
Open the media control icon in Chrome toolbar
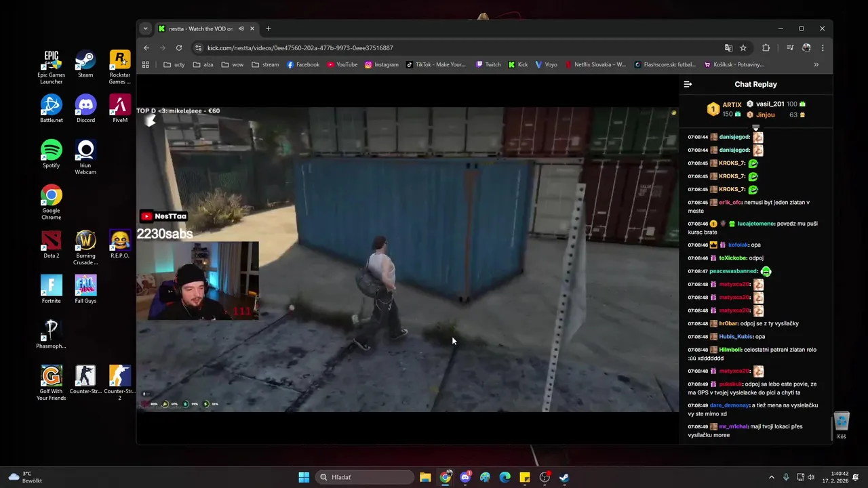pos(790,48)
